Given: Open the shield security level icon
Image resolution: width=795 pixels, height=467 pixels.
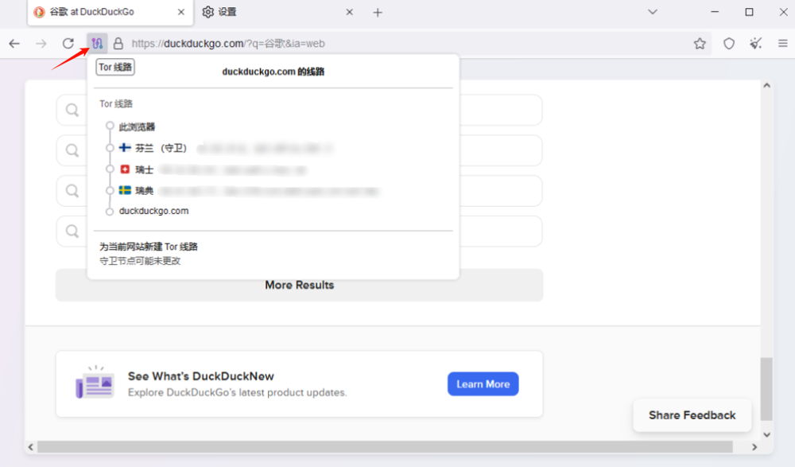Looking at the screenshot, I should [728, 44].
